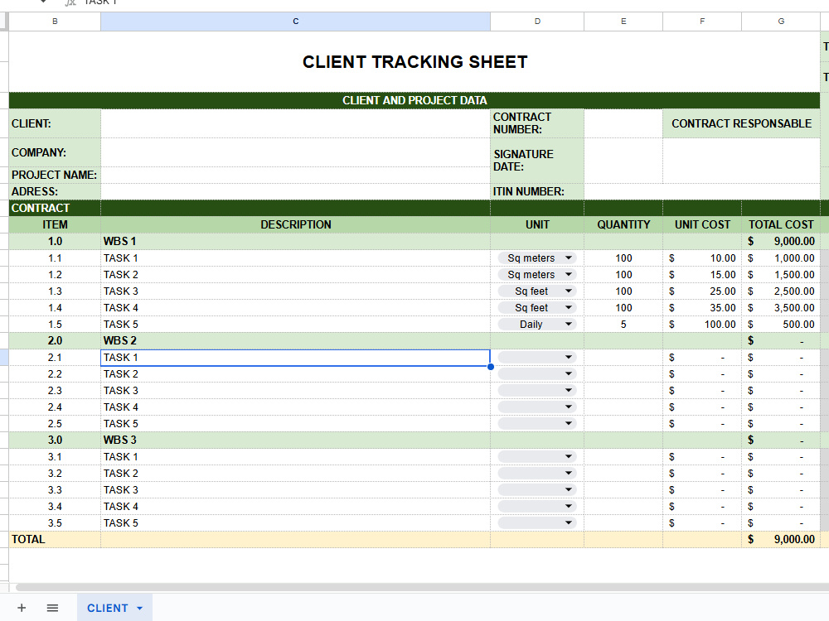The width and height of the screenshot is (829, 621).
Task: Select column B header
Action: pyautogui.click(x=55, y=22)
